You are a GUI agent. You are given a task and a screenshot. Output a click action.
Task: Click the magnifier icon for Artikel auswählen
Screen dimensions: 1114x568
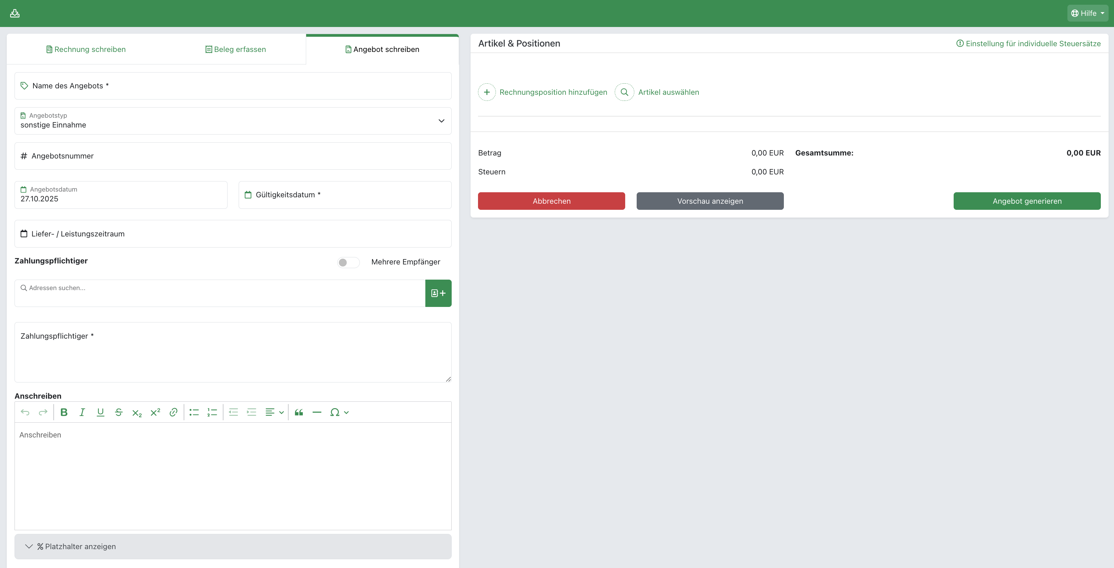(x=624, y=92)
